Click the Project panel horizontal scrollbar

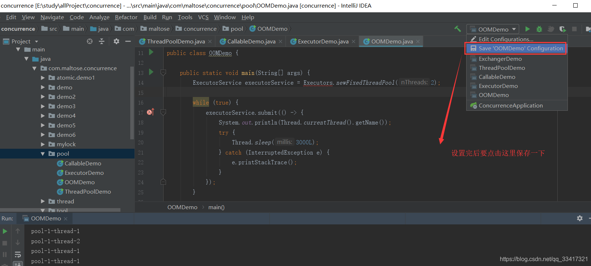(x=60, y=210)
